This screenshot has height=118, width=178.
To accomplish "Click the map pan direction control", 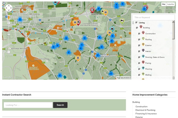I will point(9,8).
